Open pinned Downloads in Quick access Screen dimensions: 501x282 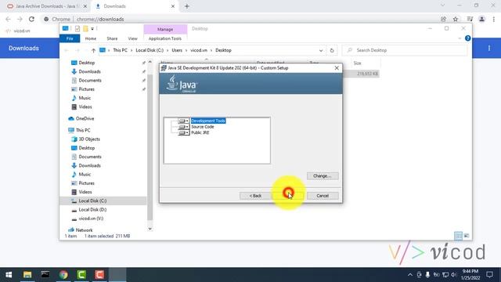point(89,71)
